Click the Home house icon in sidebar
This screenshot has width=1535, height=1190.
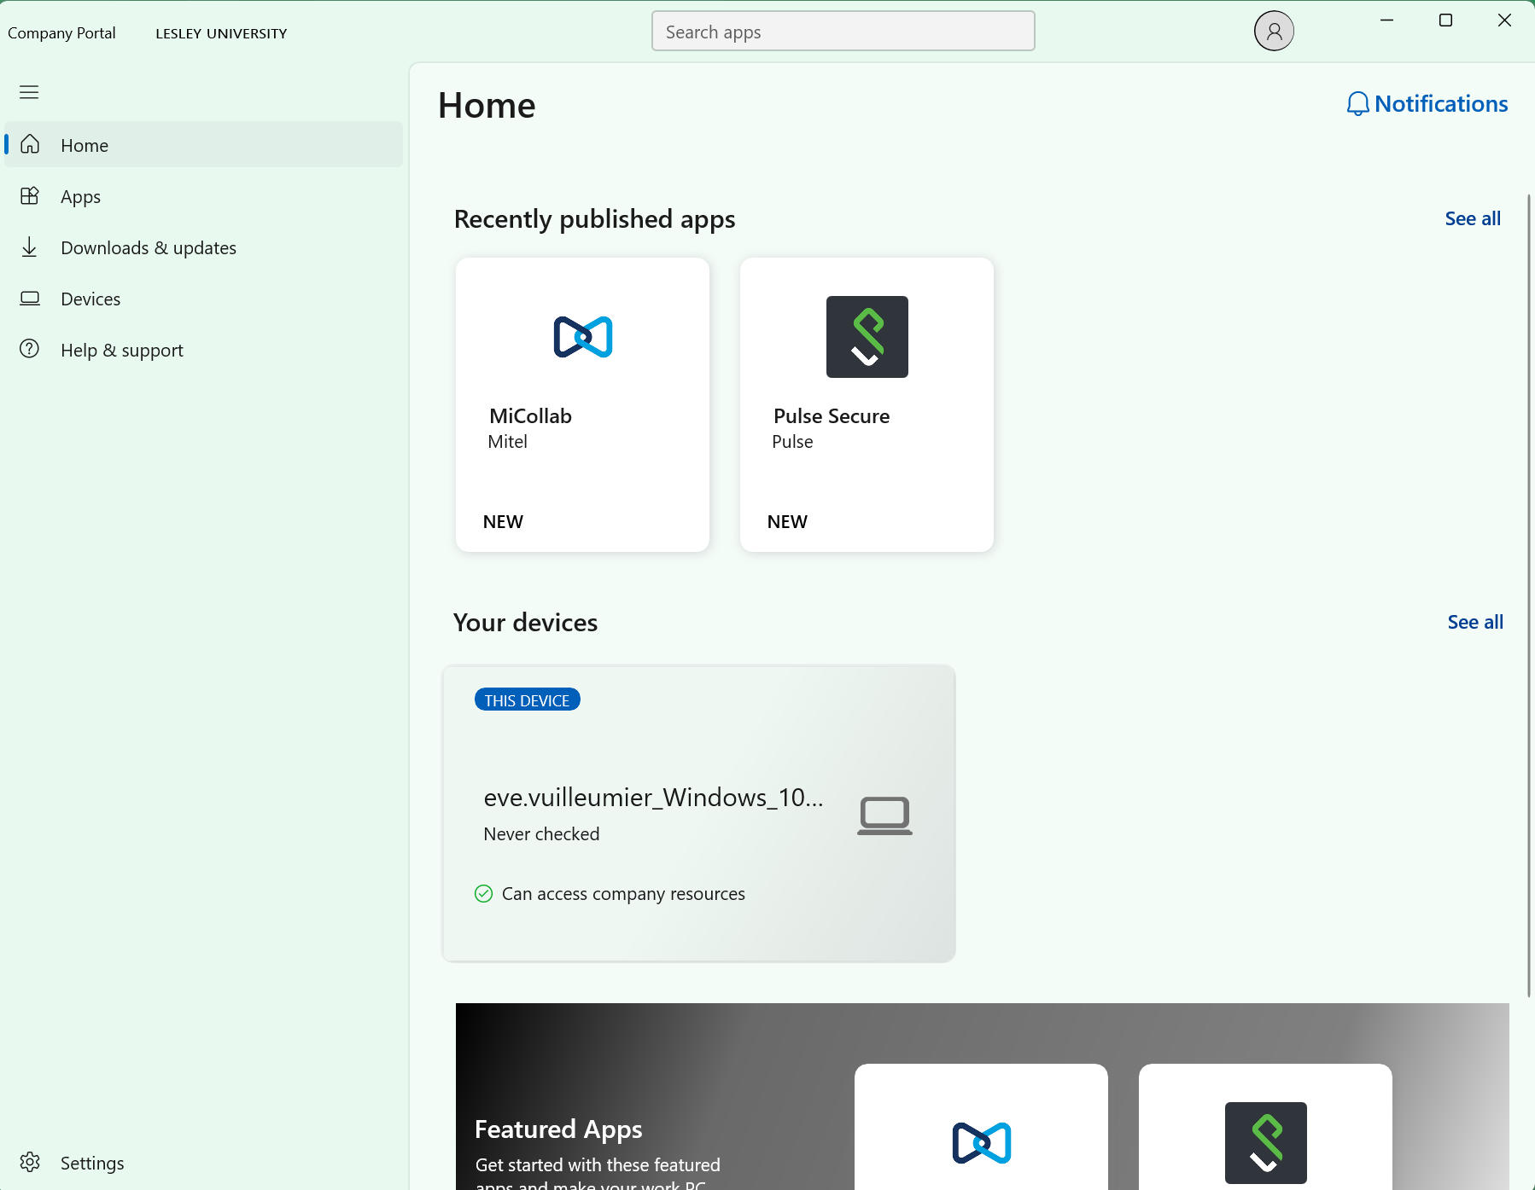point(30,144)
